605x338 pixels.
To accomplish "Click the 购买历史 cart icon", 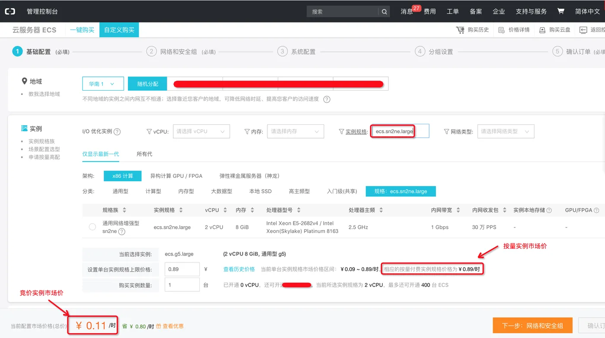I will 460,30.
